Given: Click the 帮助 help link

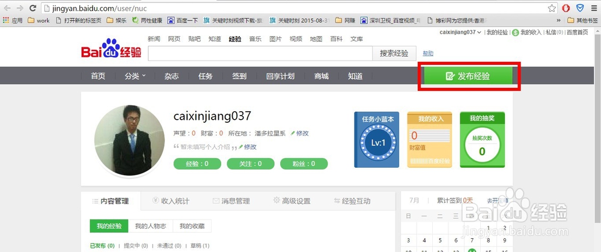Looking at the screenshot, I should [x=428, y=54].
